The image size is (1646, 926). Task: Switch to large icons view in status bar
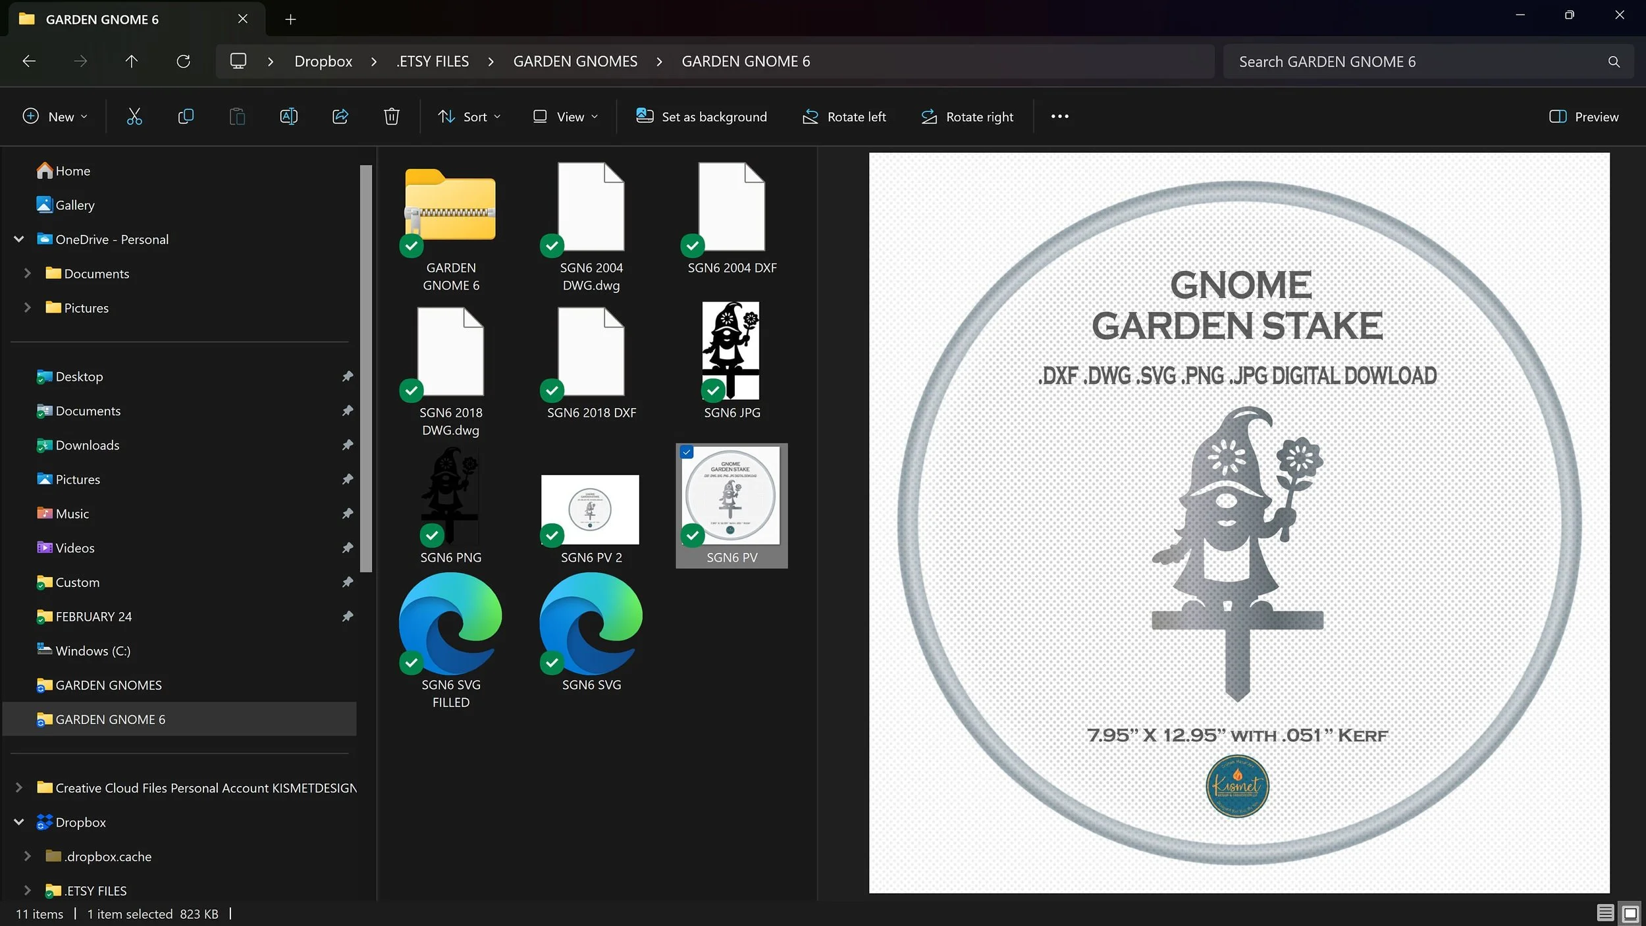[x=1630, y=913]
